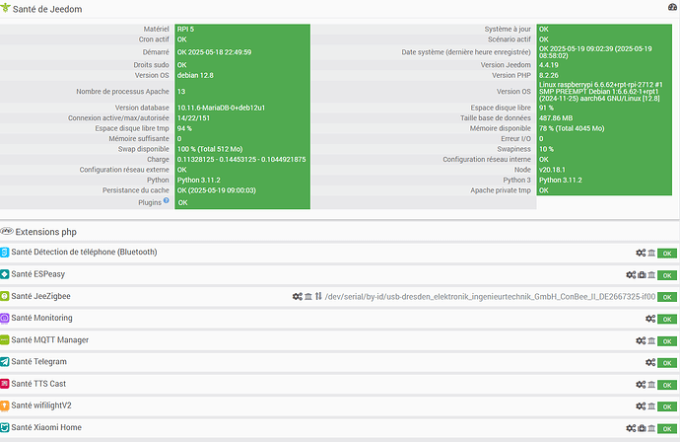680x442 pixels.
Task: Click the OK badge of the Santé Monitoring row
Action: pyautogui.click(x=667, y=319)
